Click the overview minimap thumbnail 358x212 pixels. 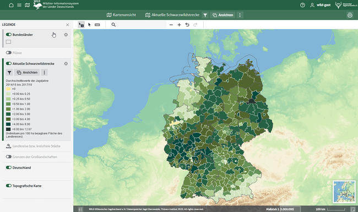[x=344, y=192]
